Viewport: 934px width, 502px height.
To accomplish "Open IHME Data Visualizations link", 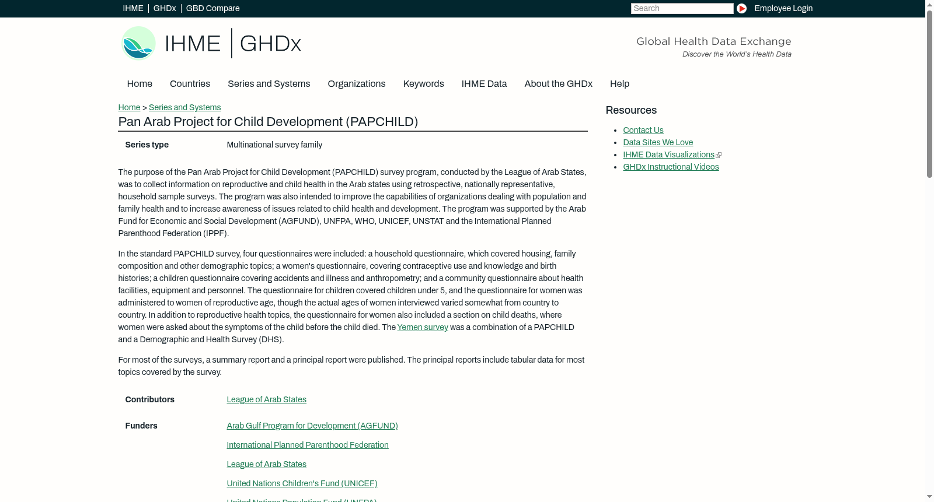I will click(x=668, y=155).
